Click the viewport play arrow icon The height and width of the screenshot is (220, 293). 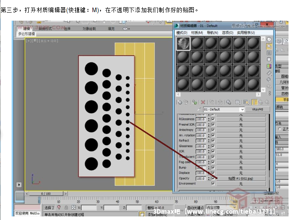[x=19, y=185]
